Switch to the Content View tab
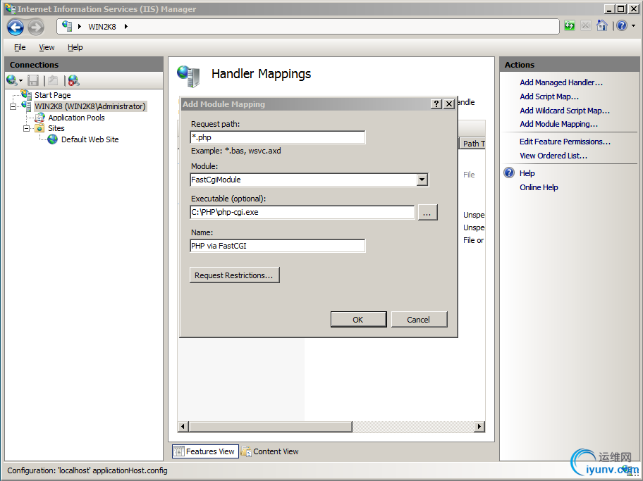The image size is (643, 481). [270, 451]
